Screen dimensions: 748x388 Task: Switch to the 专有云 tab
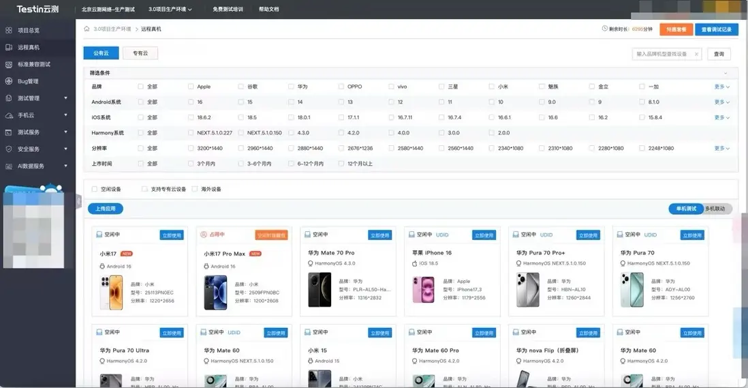click(140, 53)
